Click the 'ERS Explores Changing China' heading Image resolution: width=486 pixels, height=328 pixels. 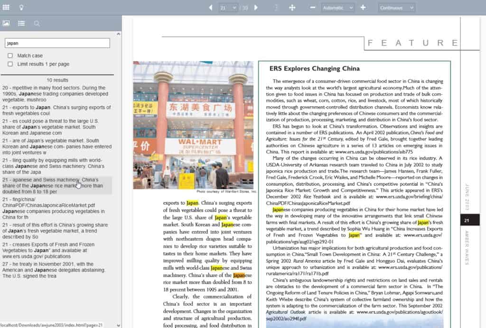(314, 69)
